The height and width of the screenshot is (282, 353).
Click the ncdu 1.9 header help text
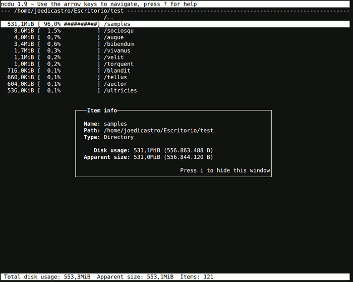99,4
